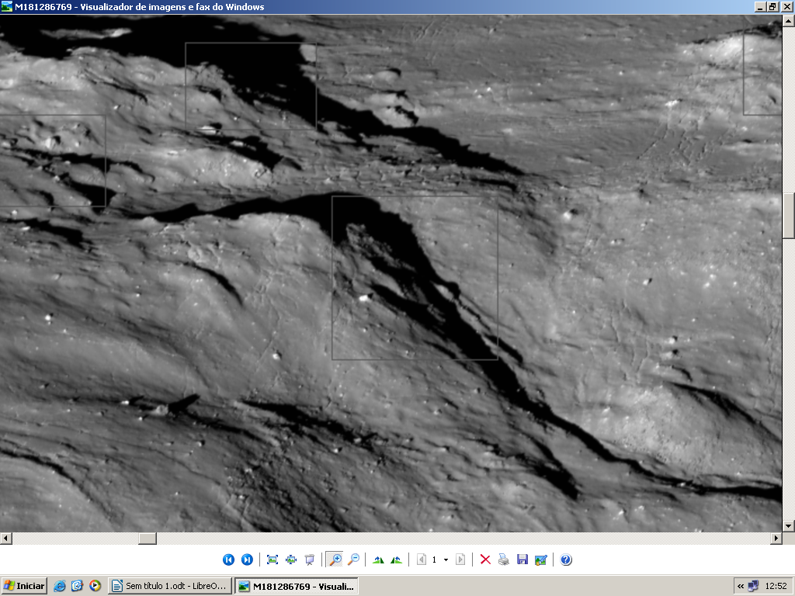Viewport: 795px width, 596px height.
Task: Click the vertical scrollbar down arrow
Action: (789, 525)
